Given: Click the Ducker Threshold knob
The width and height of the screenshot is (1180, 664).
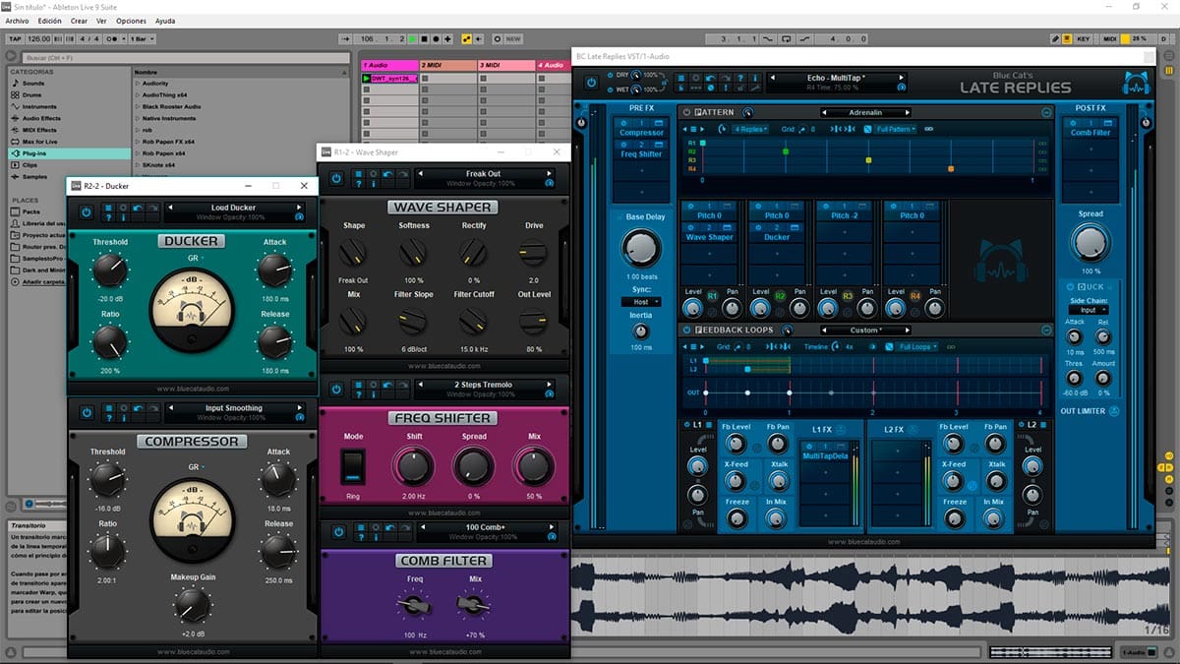Looking at the screenshot, I should click(x=109, y=270).
